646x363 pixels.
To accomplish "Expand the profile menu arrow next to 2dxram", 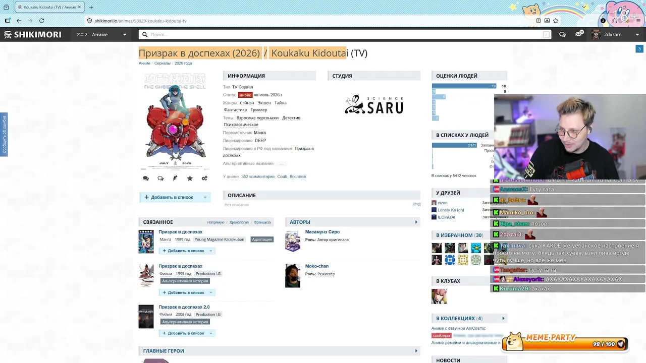I will tap(637, 35).
